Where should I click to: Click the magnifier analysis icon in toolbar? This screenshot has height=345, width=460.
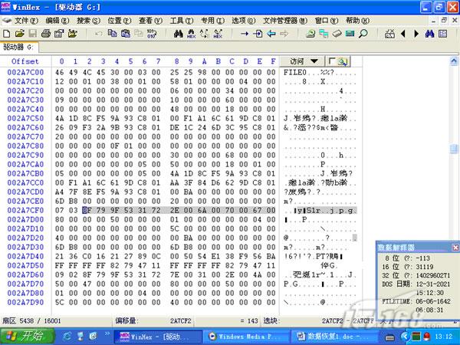coord(363,34)
